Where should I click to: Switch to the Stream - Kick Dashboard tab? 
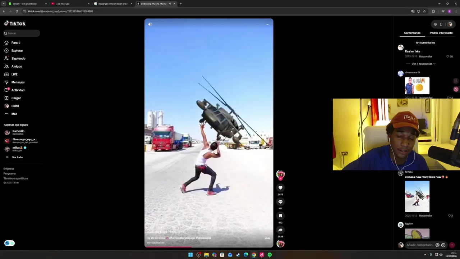[28, 4]
